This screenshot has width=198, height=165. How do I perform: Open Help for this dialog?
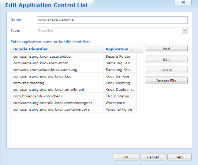coord(179,157)
